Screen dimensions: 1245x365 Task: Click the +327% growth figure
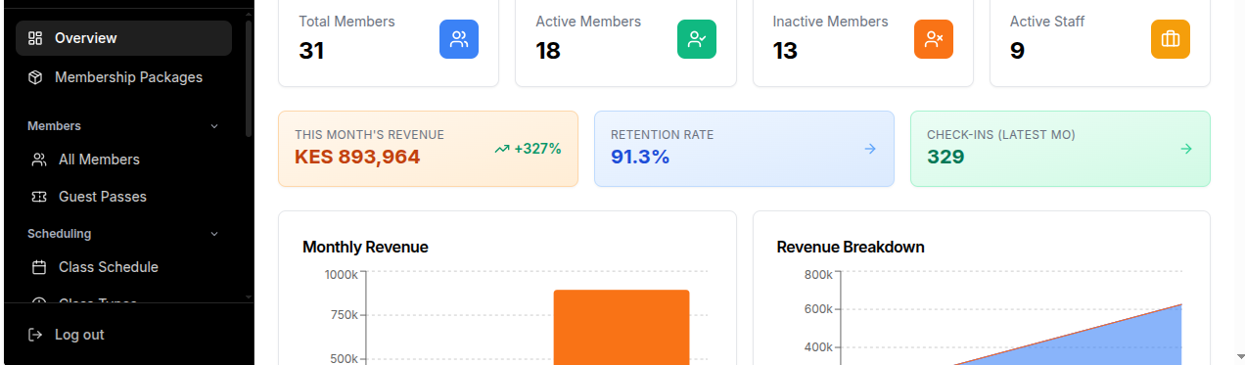coord(537,149)
